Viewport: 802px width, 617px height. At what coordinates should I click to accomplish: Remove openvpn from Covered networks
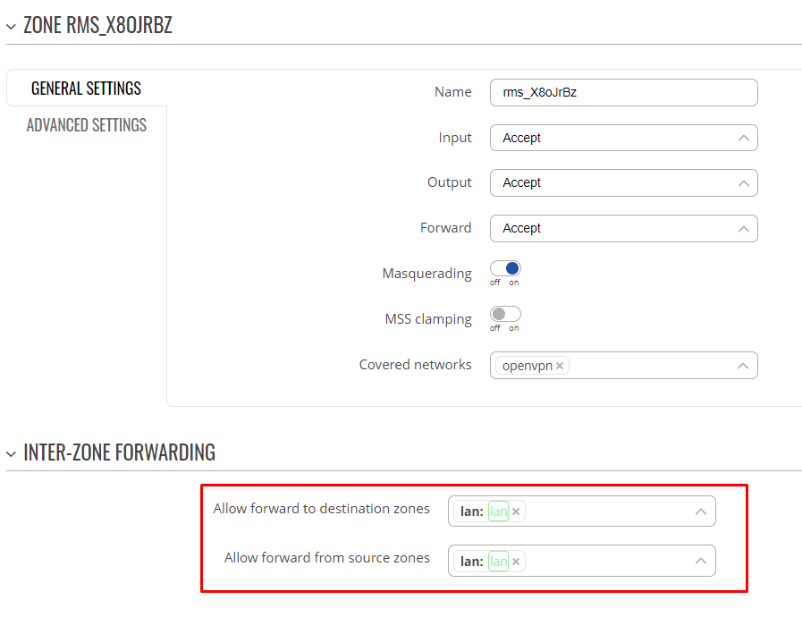[560, 366]
